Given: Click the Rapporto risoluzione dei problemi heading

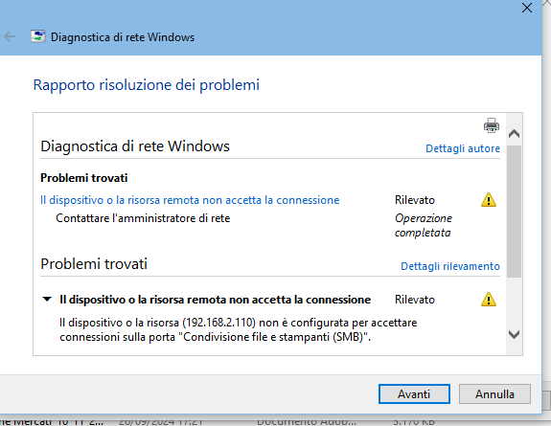Looking at the screenshot, I should (147, 85).
